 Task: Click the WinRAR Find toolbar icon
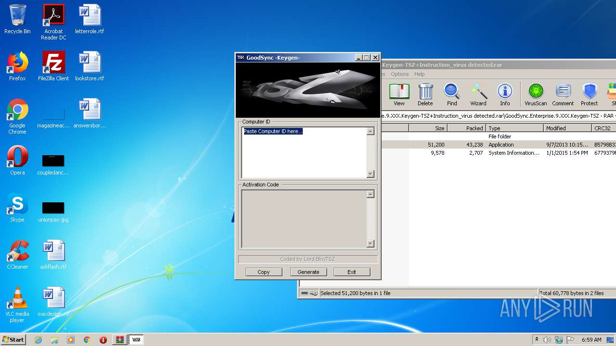click(x=452, y=95)
